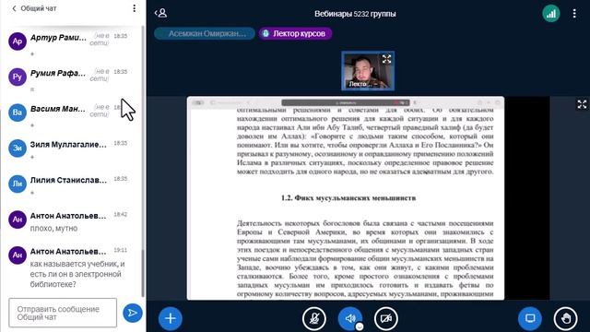Open webinar options three-dot menu
The height and width of the screenshot is (332, 590).
coord(574,14)
